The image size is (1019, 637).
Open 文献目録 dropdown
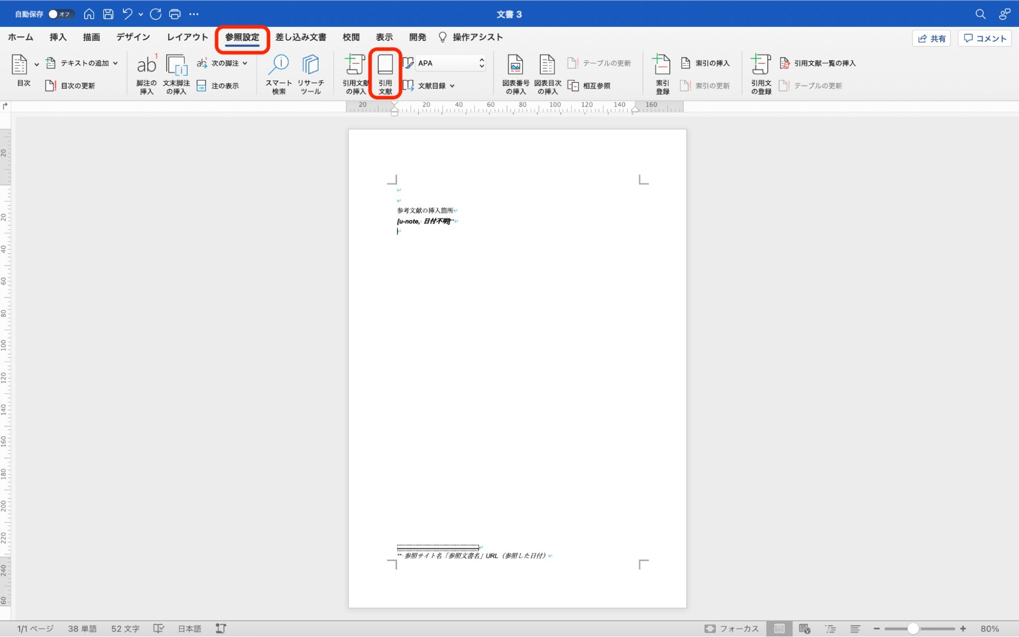coord(429,86)
